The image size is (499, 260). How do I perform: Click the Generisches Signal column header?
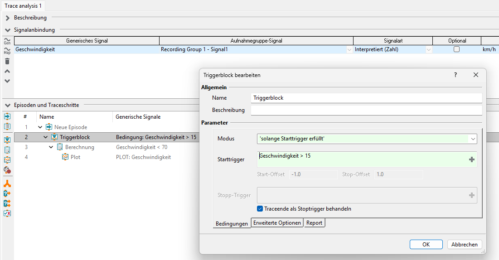[87, 41]
